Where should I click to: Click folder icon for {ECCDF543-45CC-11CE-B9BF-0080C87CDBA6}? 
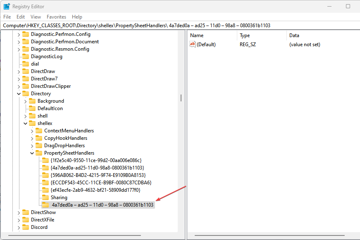[x=45, y=183]
